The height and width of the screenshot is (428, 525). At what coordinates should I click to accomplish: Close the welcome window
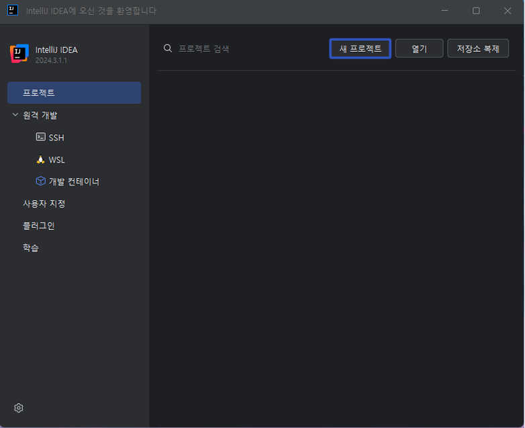click(x=508, y=11)
